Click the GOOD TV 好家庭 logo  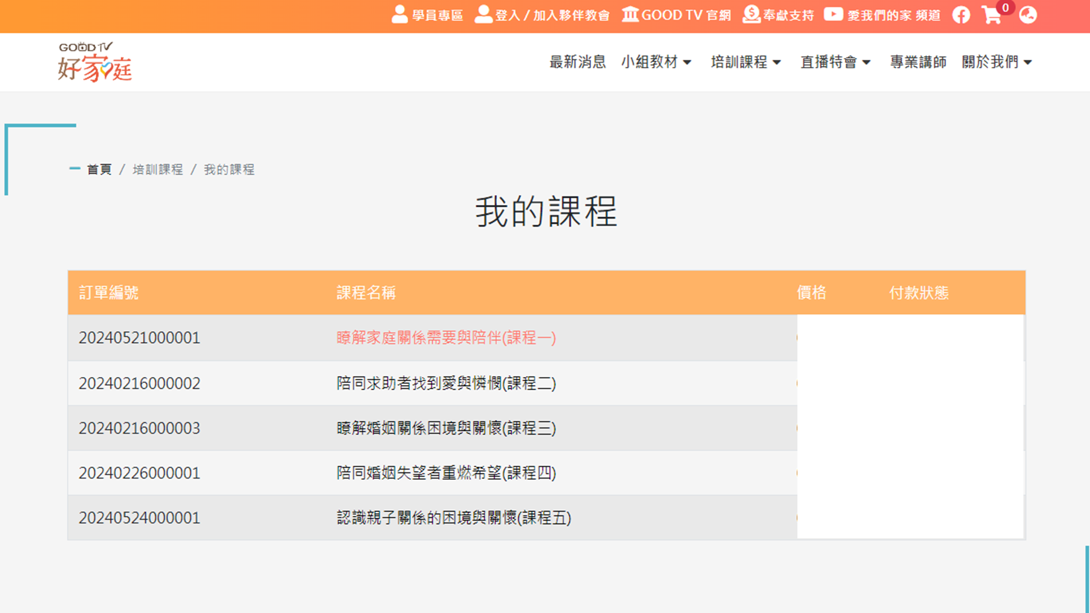pyautogui.click(x=95, y=62)
